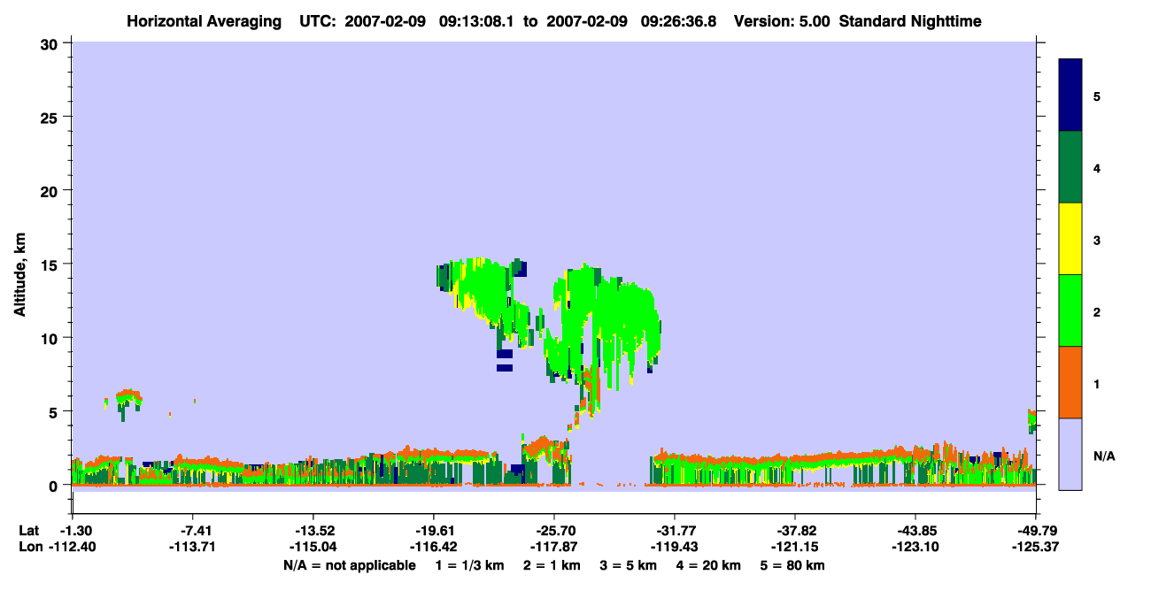The width and height of the screenshot is (1151, 590).
Task: Click the longitude value -125.37
Action: point(1035,547)
